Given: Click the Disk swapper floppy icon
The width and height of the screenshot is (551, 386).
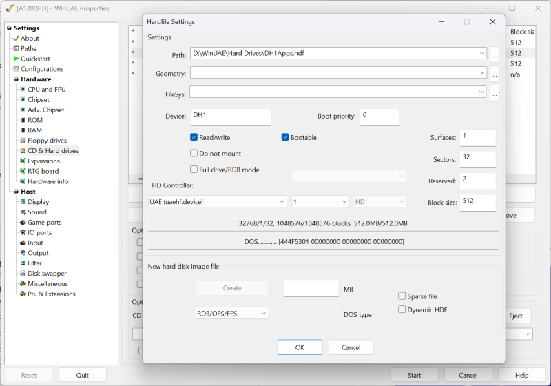Looking at the screenshot, I should click(x=23, y=273).
